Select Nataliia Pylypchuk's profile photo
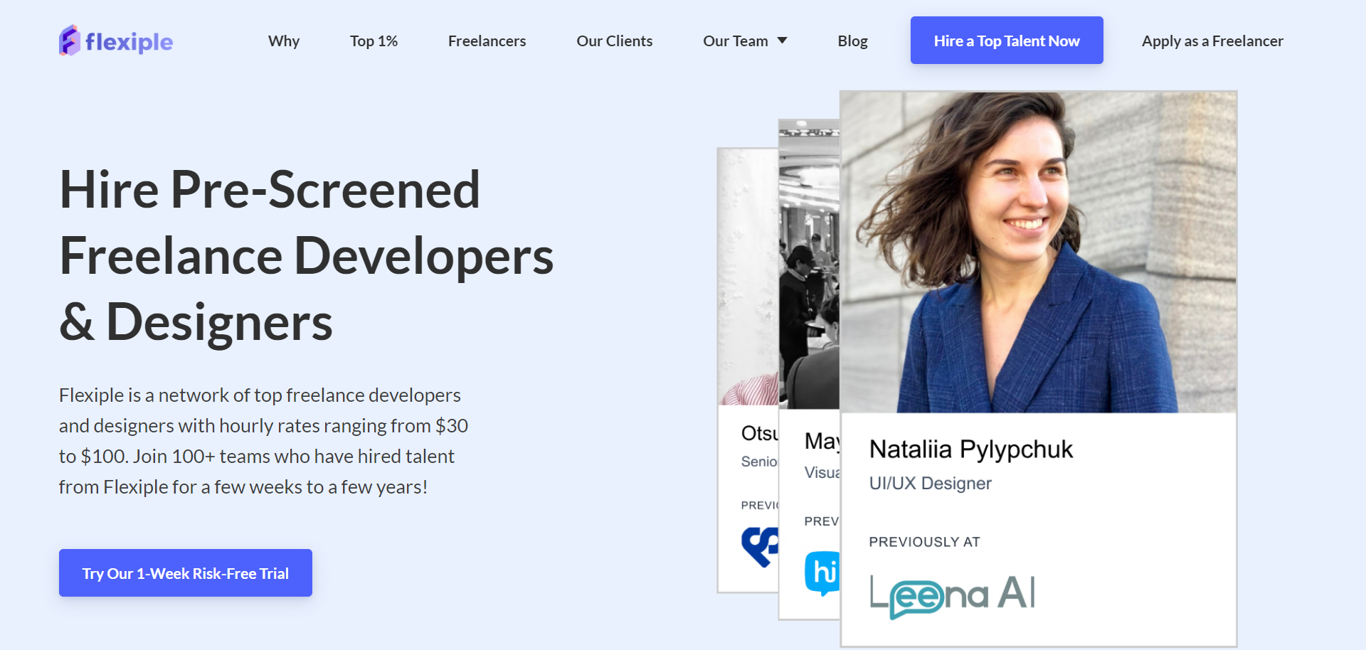This screenshot has width=1366, height=650. 1038,252
